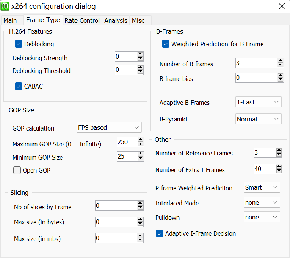Open the GOP calculation dropdown
The image size is (290, 258).
click(x=109, y=127)
